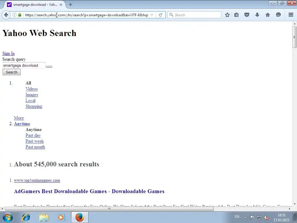Click the small clear button beside query box
This screenshot has width=297, height=223.
49,66
